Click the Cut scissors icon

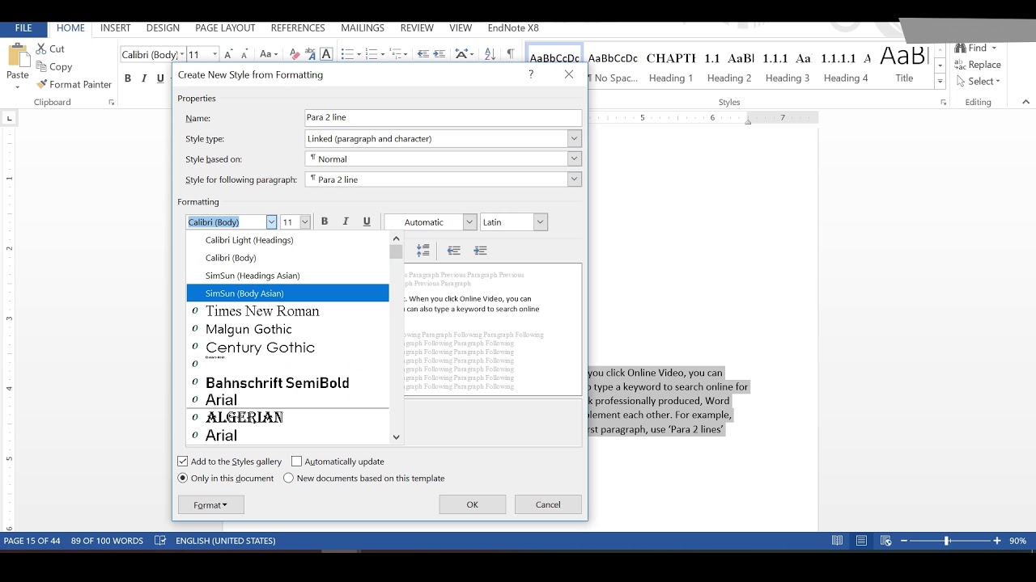tap(41, 48)
